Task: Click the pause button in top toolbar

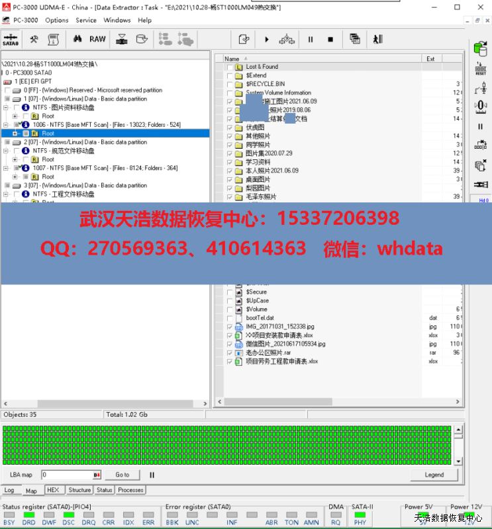Action: 310,40
